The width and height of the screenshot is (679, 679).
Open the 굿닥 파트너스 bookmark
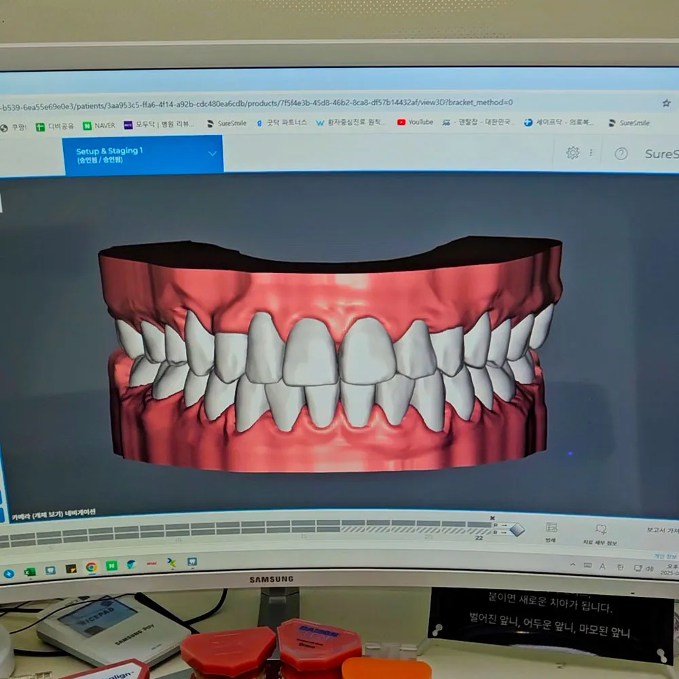[282, 123]
